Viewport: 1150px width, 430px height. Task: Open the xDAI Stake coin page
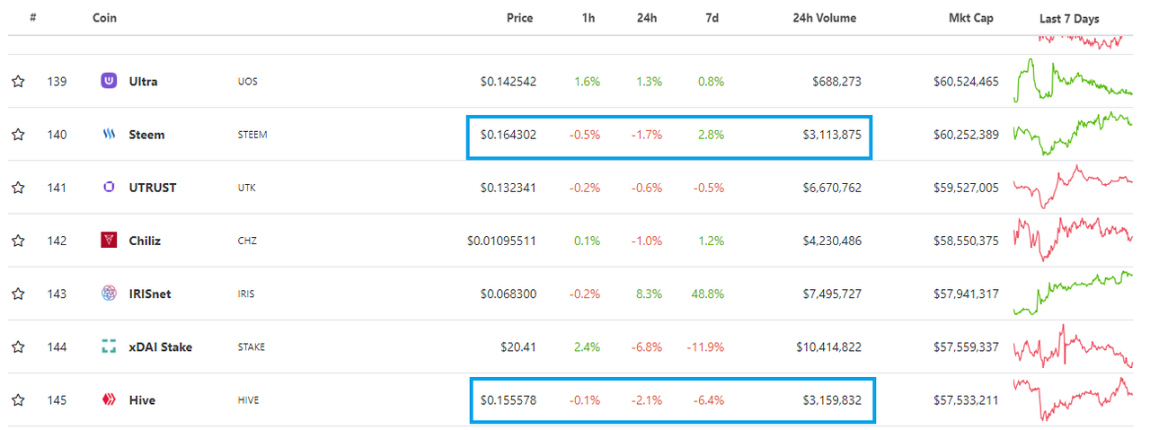point(160,347)
